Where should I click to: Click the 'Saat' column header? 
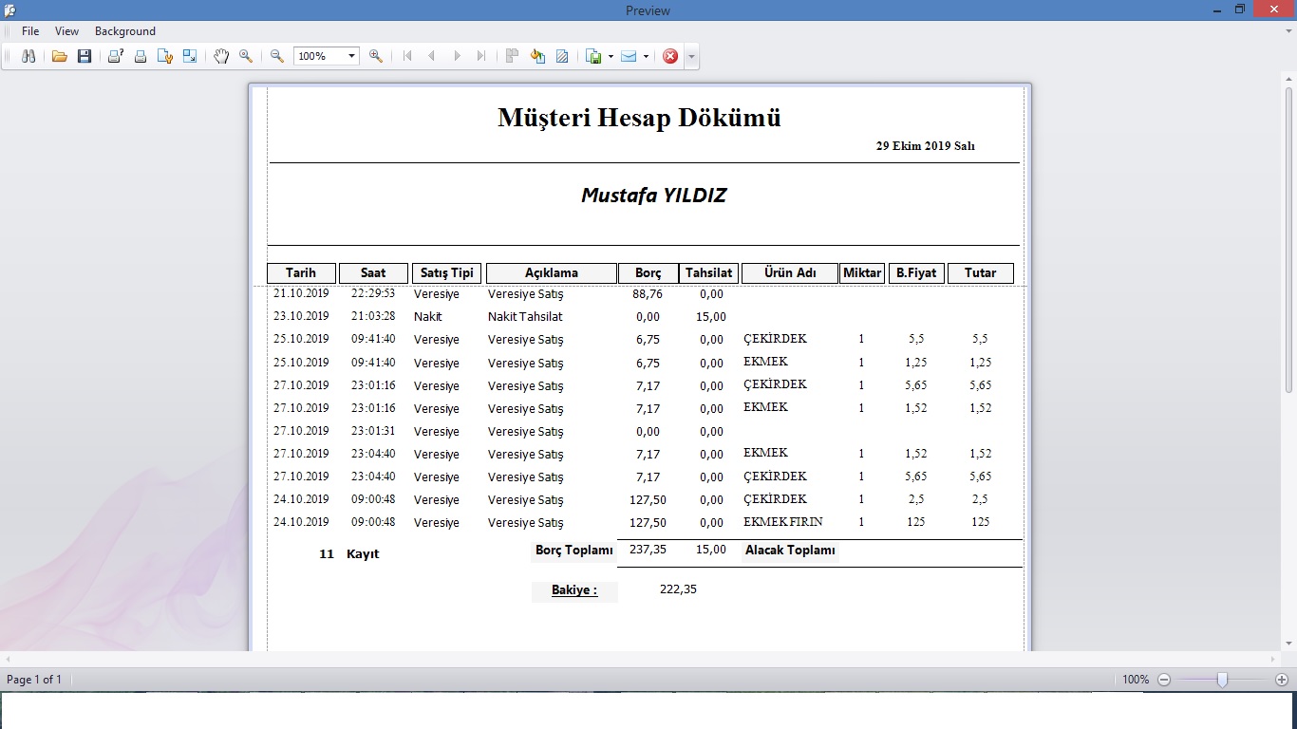[x=373, y=273]
